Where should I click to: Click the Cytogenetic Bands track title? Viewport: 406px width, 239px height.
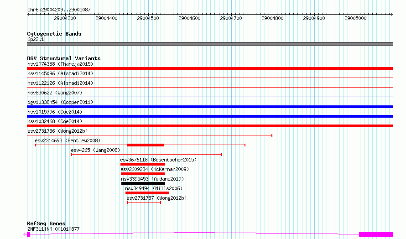(54, 34)
